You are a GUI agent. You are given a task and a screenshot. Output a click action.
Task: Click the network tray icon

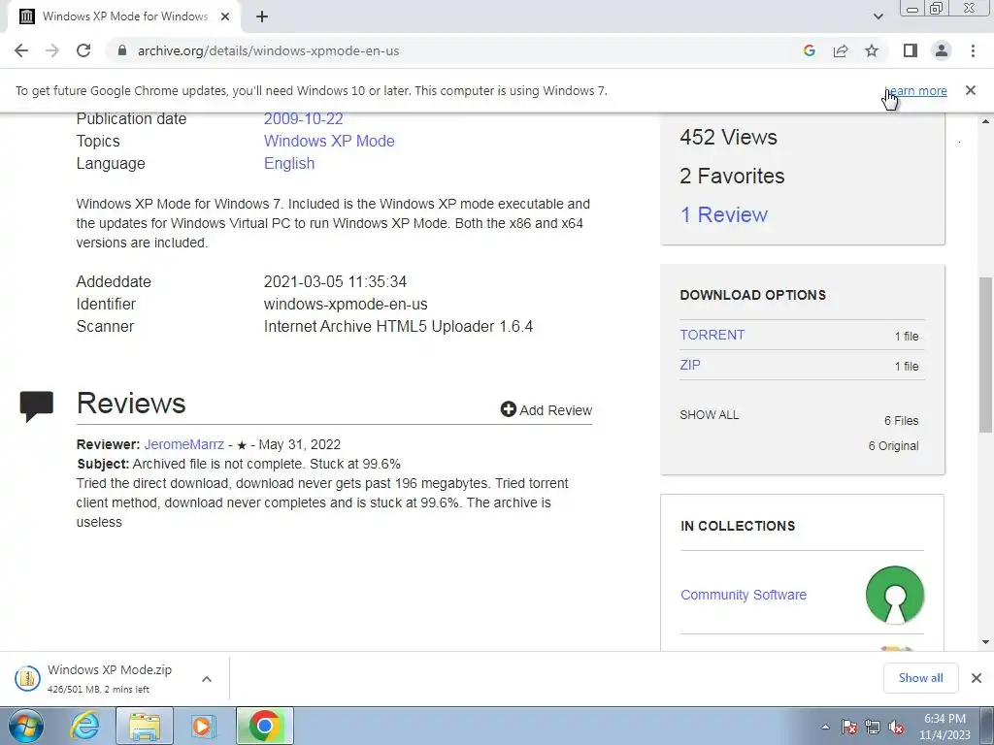click(873, 727)
